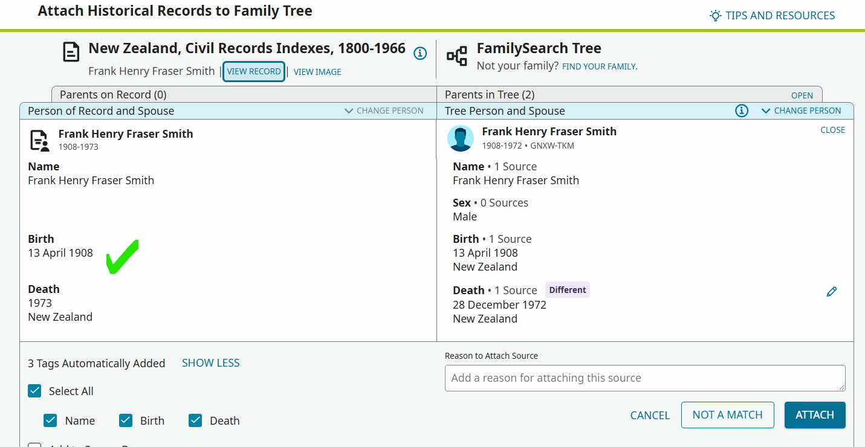Click the ID text GNXW-TKM
Viewport: 865px width, 447px height.
pyautogui.click(x=552, y=146)
